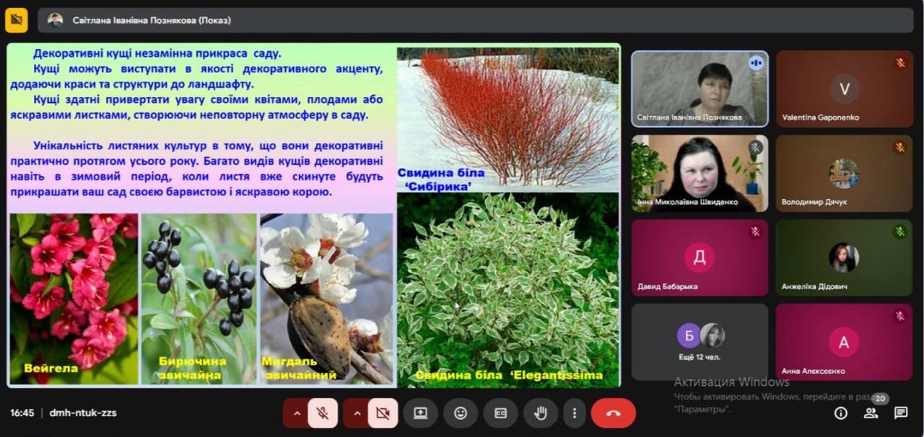This screenshot has width=924, height=437.
Task: Expand audio settings arrow beside microphone
Action: coord(296,413)
